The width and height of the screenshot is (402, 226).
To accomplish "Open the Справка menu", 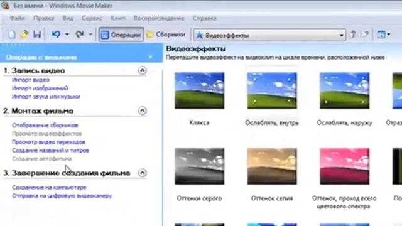I will [x=205, y=18].
